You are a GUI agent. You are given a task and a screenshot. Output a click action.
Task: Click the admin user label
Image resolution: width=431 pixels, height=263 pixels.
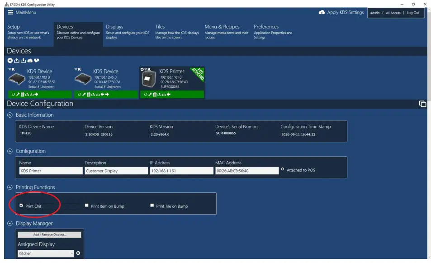tap(374, 13)
